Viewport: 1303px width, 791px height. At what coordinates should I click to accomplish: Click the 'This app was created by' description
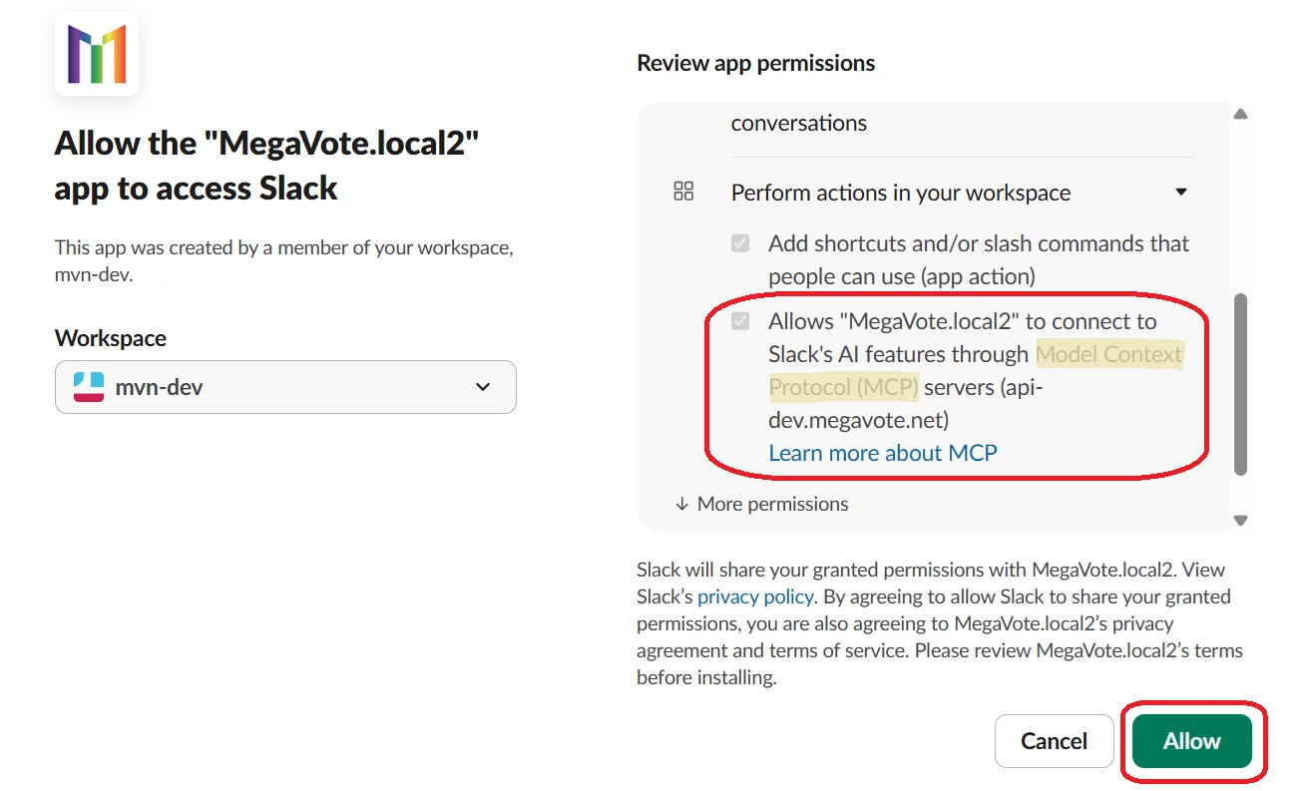tap(284, 261)
